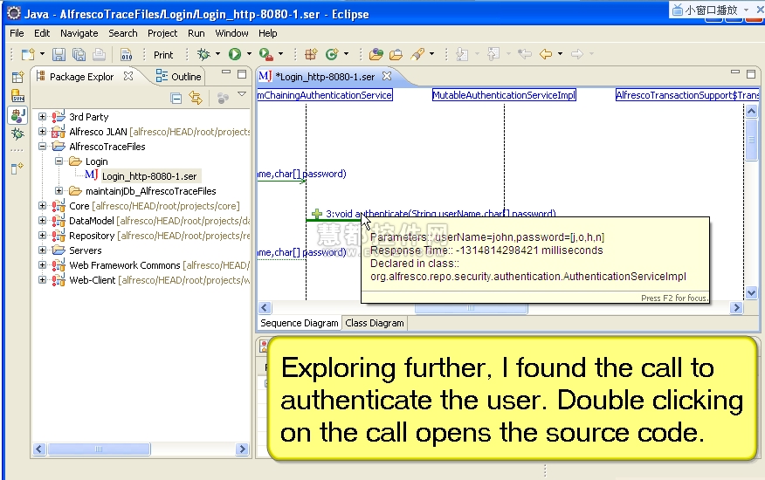Screen dimensions: 765x480
Task: Toggle Link with Editor in Package Explorer
Action: 196,98
